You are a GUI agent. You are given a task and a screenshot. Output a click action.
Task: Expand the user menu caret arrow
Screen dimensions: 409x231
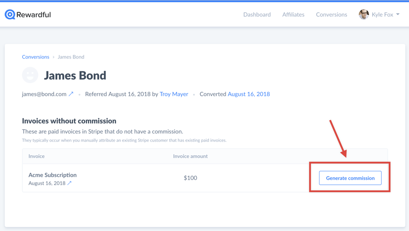tap(398, 15)
